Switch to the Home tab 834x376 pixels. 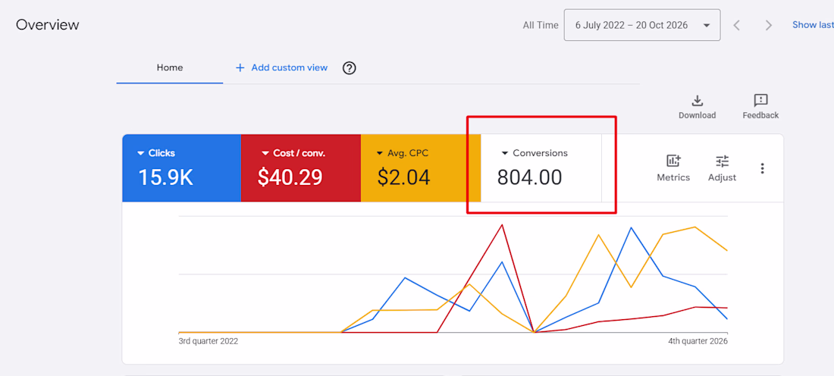[x=170, y=67]
